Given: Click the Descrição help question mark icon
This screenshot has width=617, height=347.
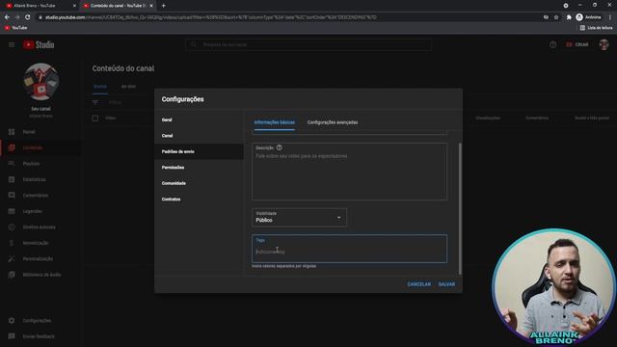Looking at the screenshot, I should (x=279, y=147).
